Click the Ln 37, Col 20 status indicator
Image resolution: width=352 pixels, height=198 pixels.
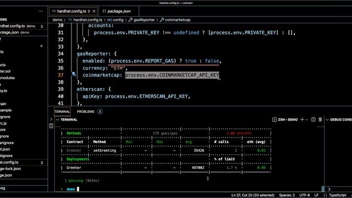pyautogui.click(x=253, y=195)
